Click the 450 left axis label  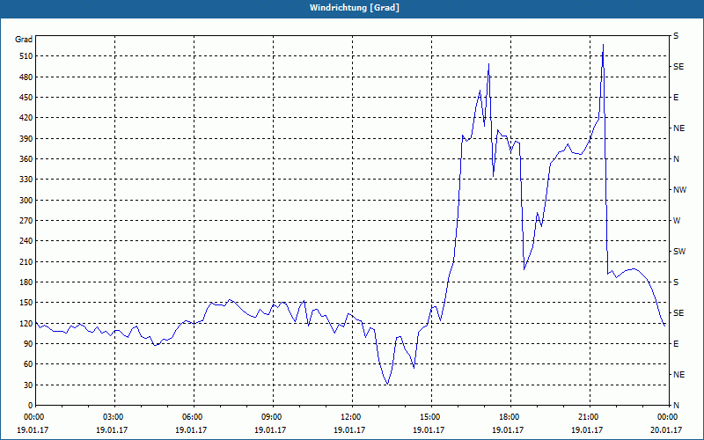[26, 98]
